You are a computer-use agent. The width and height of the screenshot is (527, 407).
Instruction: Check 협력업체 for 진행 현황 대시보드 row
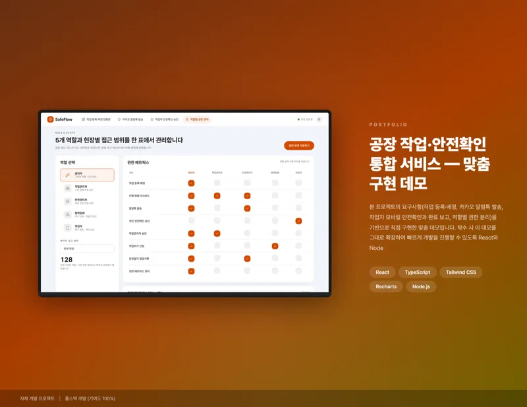(275, 195)
